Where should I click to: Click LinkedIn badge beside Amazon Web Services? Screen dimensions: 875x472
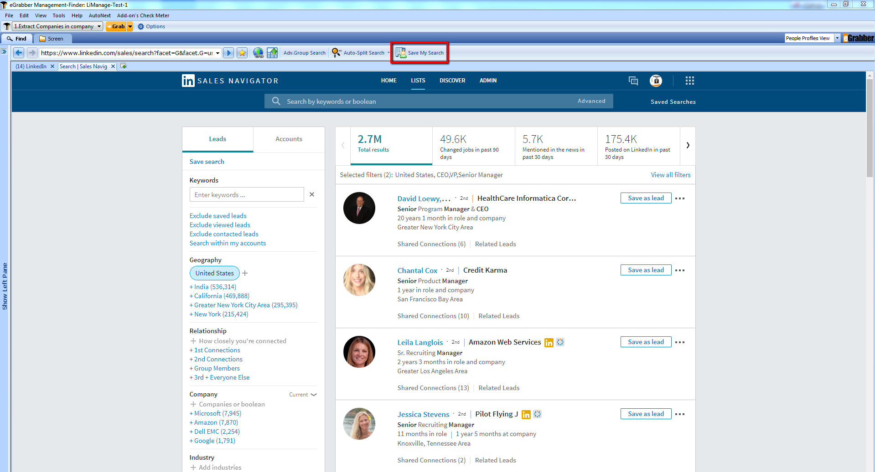(549, 343)
